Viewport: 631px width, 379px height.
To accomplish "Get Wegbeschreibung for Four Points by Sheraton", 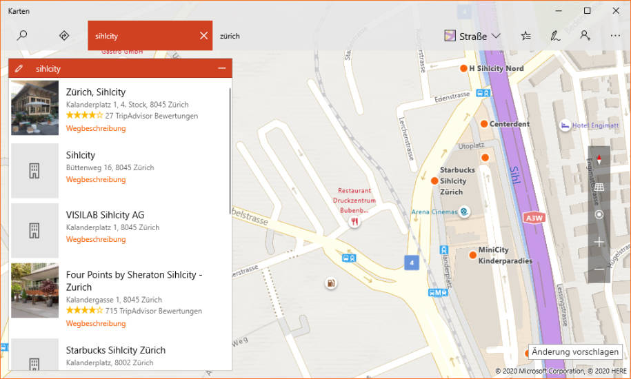I will coord(96,323).
